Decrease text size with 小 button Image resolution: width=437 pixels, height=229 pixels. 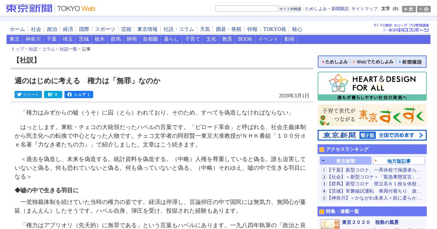(424, 9)
